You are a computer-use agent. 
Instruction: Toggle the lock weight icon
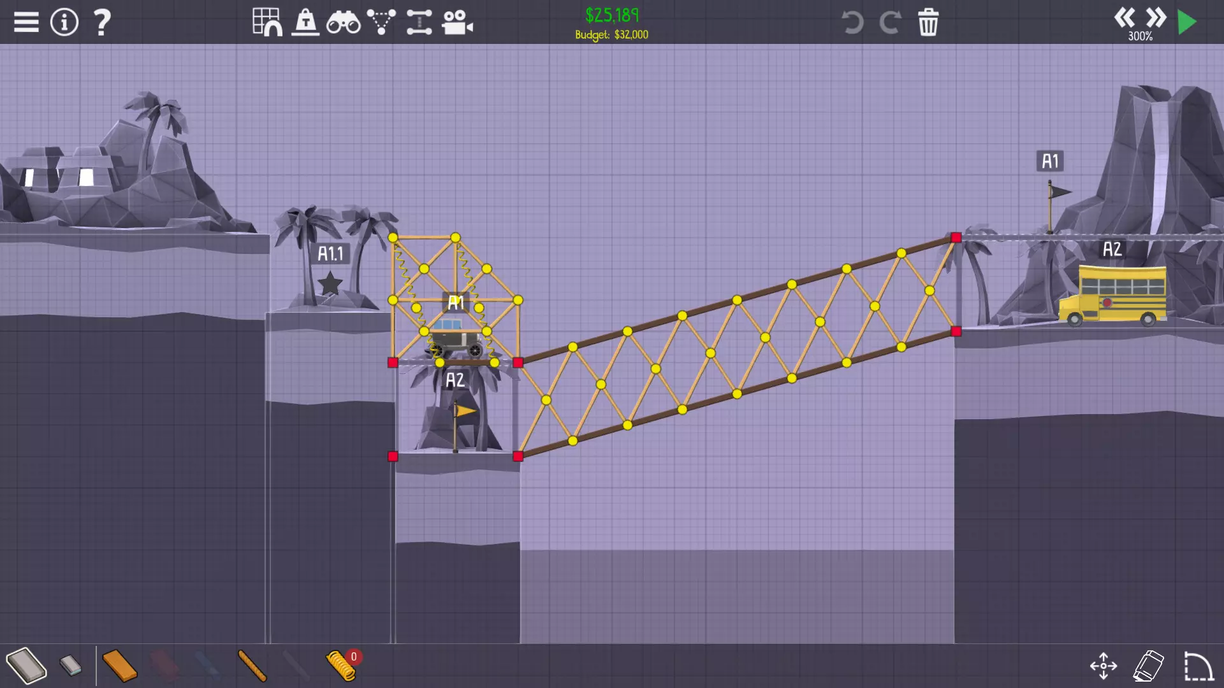[305, 22]
